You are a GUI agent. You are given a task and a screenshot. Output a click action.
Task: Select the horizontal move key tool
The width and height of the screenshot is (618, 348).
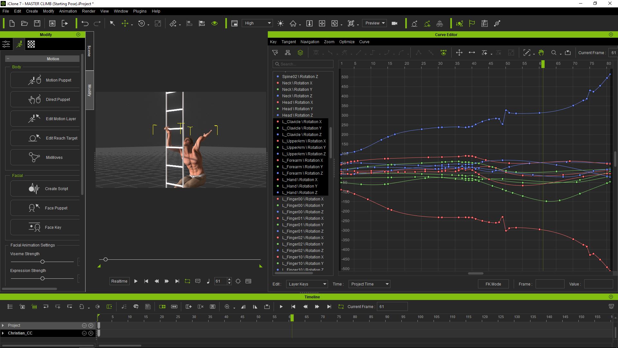(472, 53)
